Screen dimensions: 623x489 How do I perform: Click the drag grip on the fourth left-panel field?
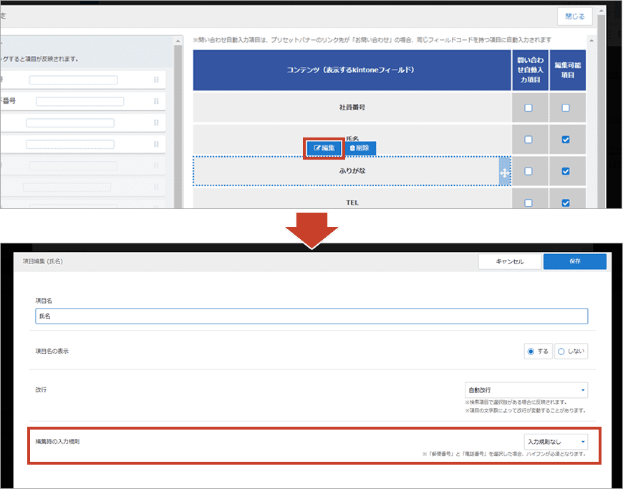coord(156,145)
